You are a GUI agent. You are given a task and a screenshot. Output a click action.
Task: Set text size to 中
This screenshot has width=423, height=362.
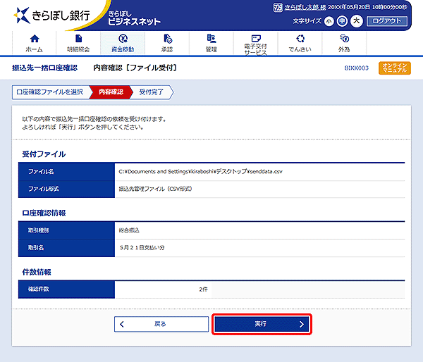(342, 21)
